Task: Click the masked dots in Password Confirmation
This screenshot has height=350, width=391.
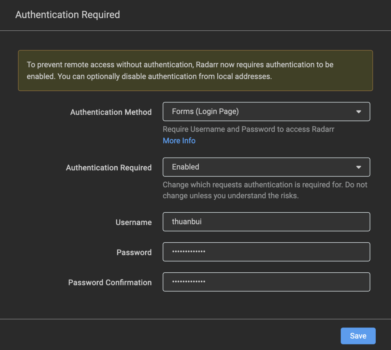Action: 189,282
